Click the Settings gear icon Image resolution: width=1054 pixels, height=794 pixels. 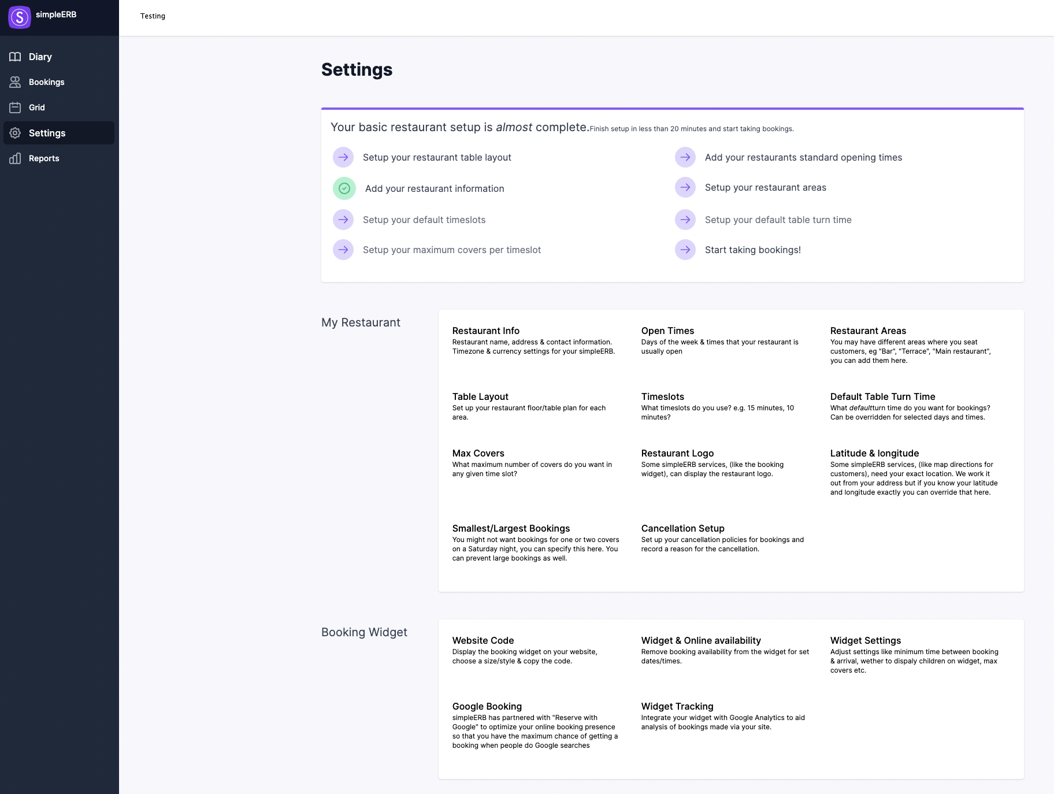[x=16, y=133]
